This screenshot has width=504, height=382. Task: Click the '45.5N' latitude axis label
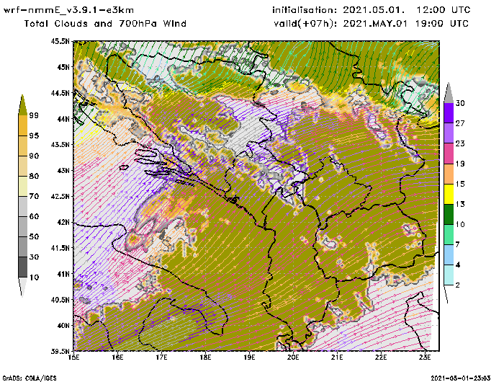tap(60, 41)
